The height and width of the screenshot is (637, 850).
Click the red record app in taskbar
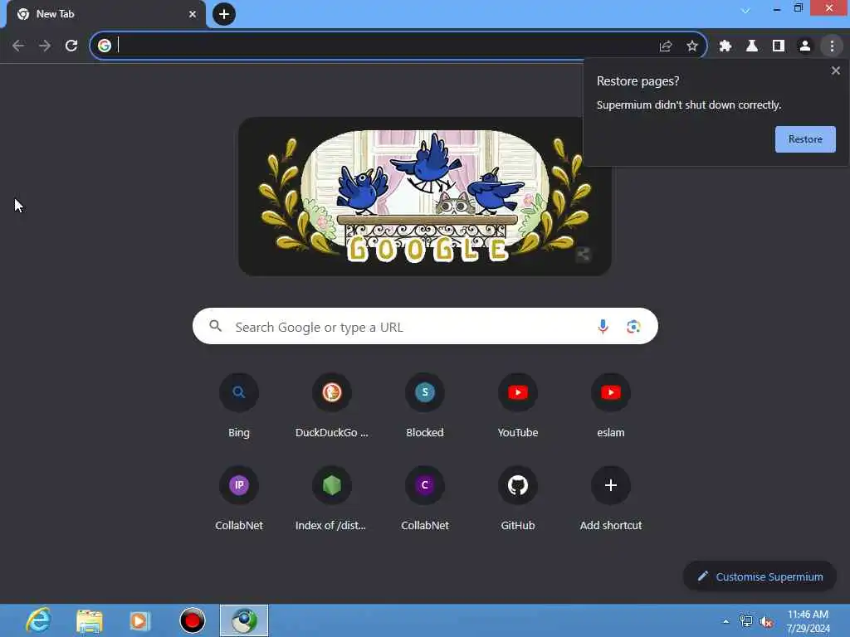pyautogui.click(x=192, y=620)
